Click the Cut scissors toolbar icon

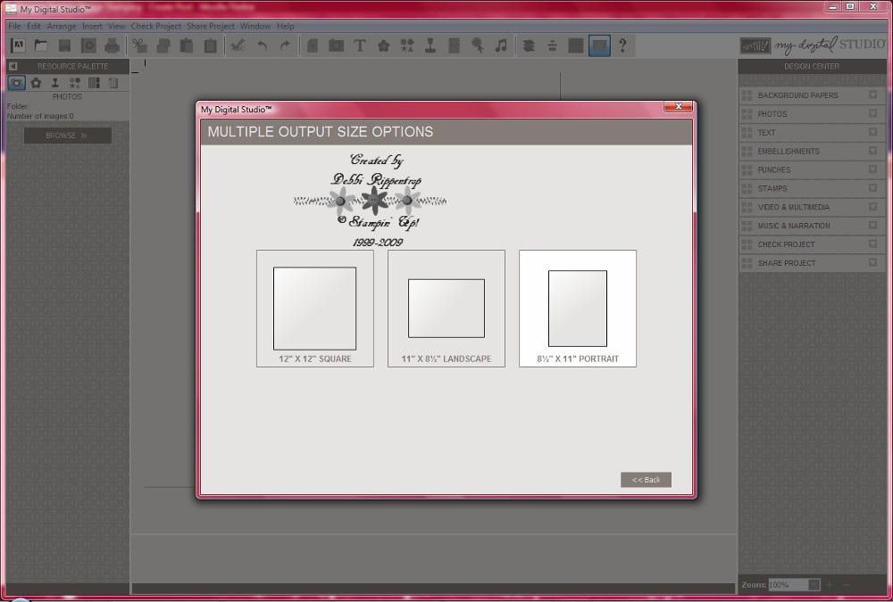139,45
